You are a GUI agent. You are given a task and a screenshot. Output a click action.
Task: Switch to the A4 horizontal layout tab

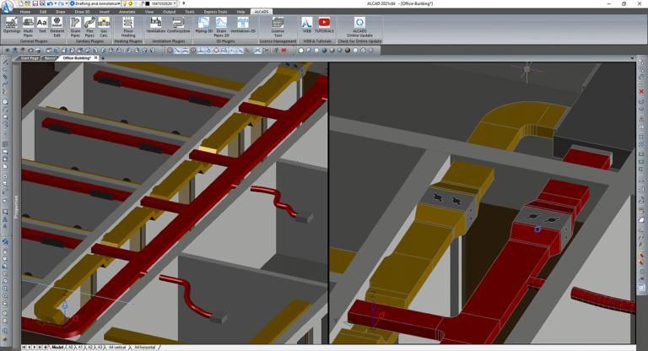[144, 348]
